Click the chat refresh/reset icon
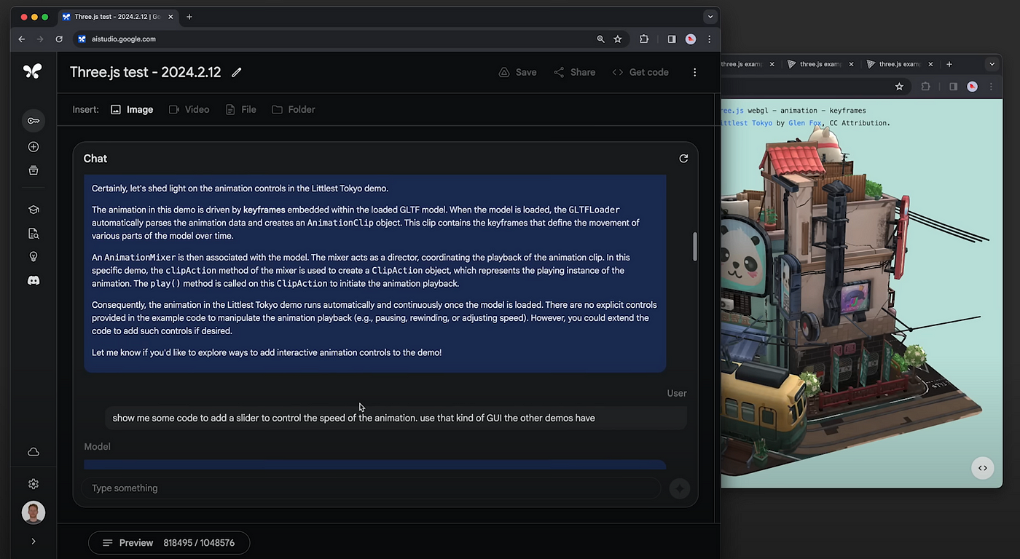The height and width of the screenshot is (559, 1020). click(x=683, y=158)
